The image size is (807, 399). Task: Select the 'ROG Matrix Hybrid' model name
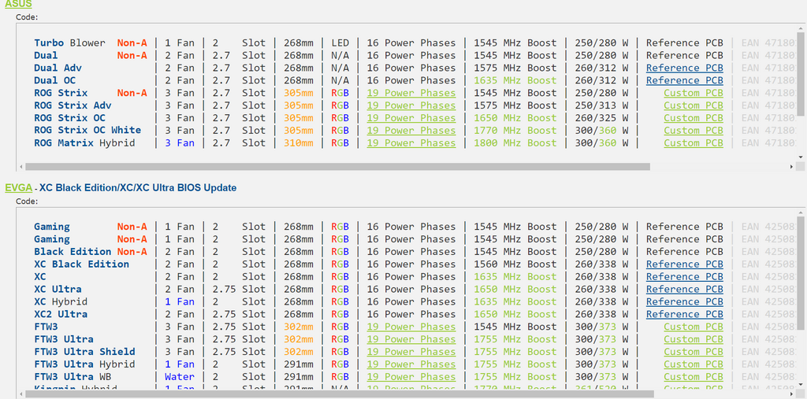84,143
